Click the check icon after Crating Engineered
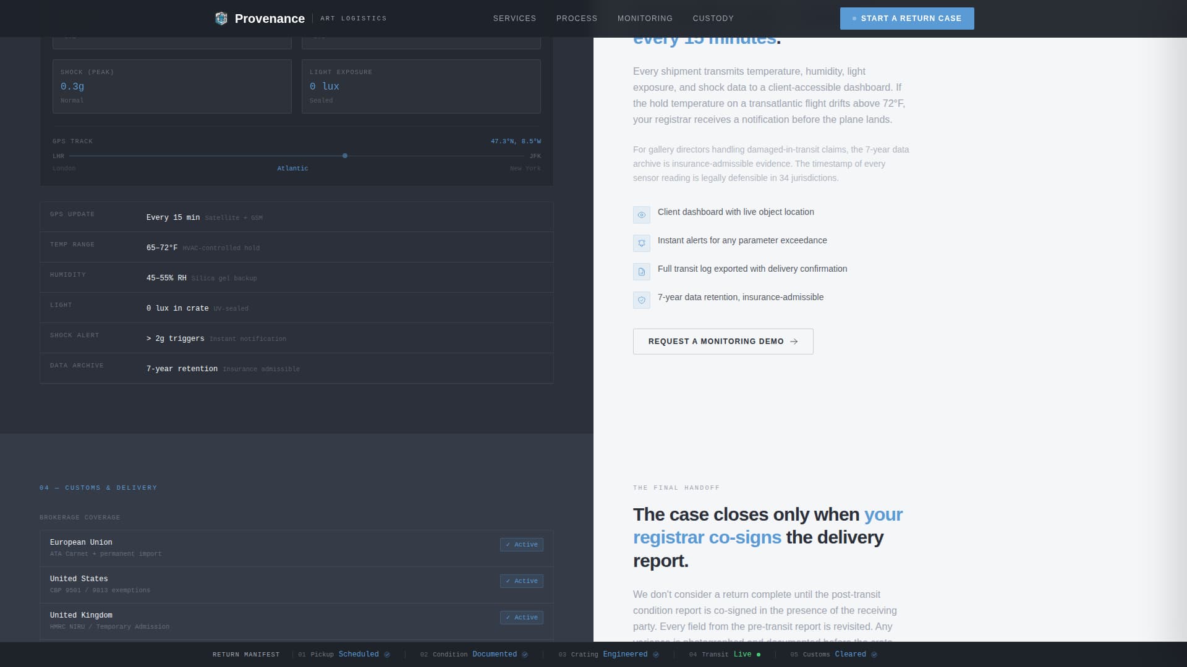Viewport: 1187px width, 667px height. tap(656, 655)
